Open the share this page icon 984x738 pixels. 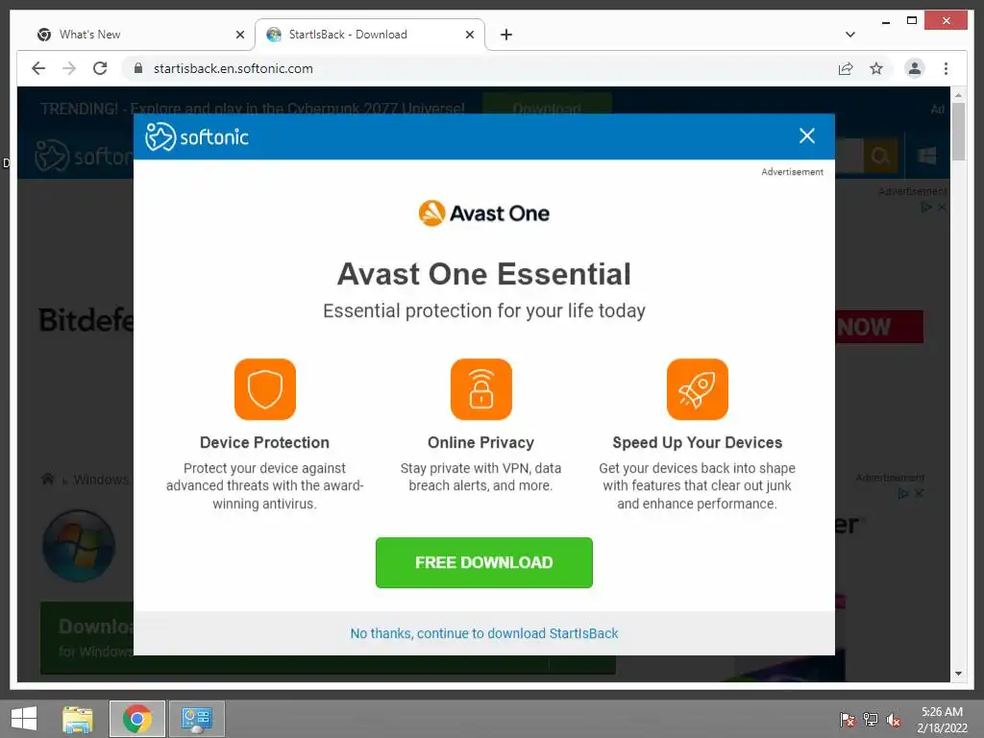tap(846, 68)
